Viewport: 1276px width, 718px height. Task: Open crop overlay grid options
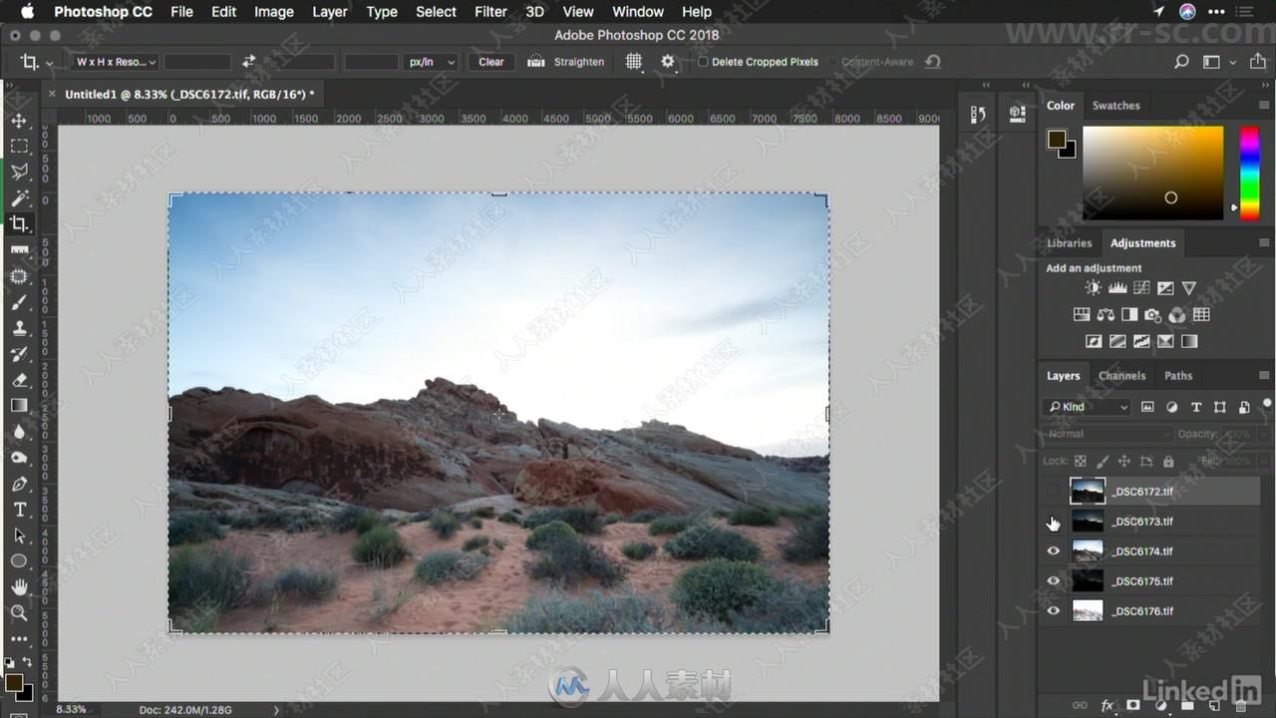[x=633, y=62]
